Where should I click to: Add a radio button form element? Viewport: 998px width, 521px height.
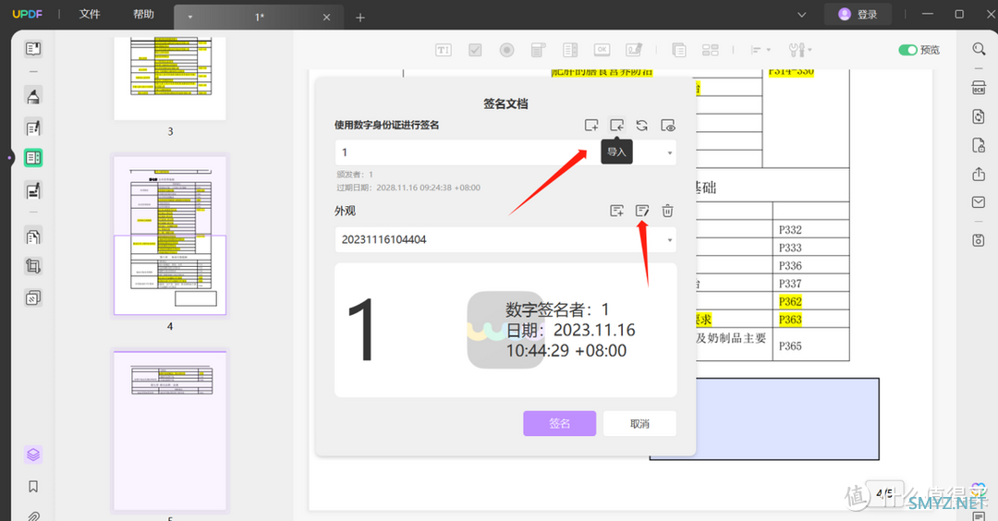pos(506,50)
